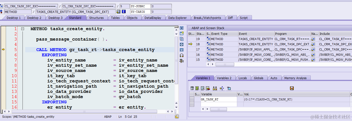Open the Structures tab
This screenshot has height=121, width=352.
click(x=96, y=18)
